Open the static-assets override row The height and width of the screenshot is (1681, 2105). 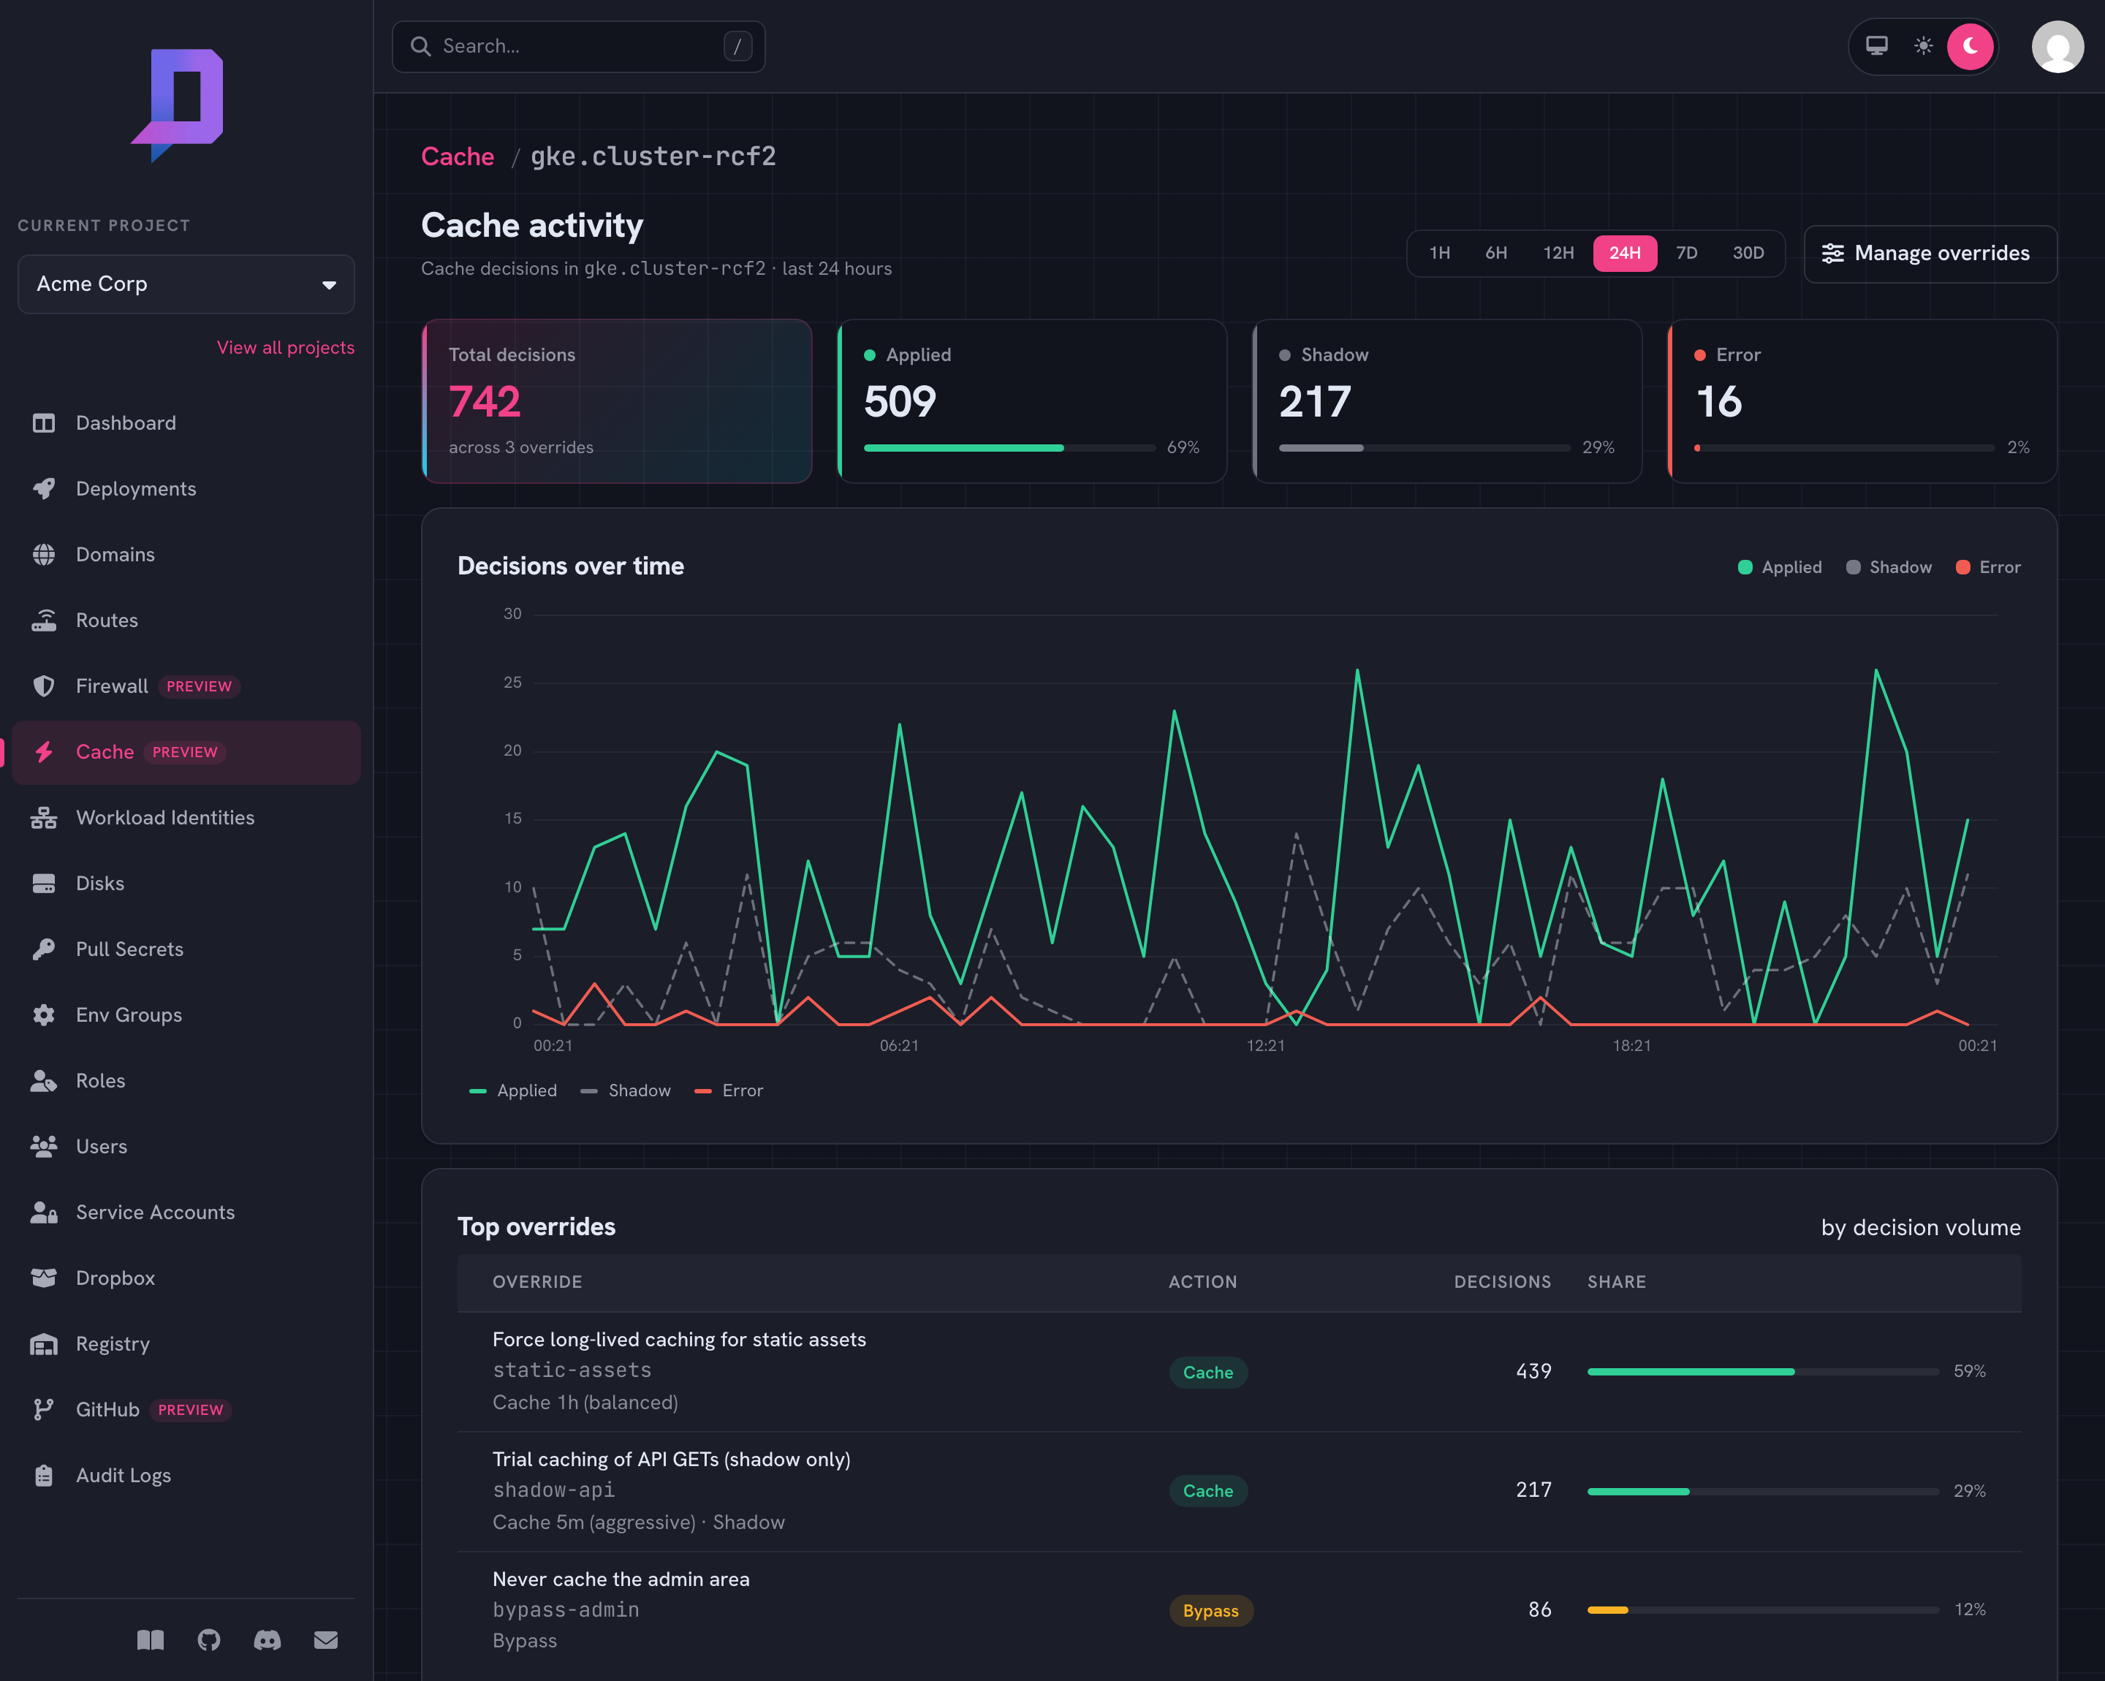[x=1239, y=1372]
